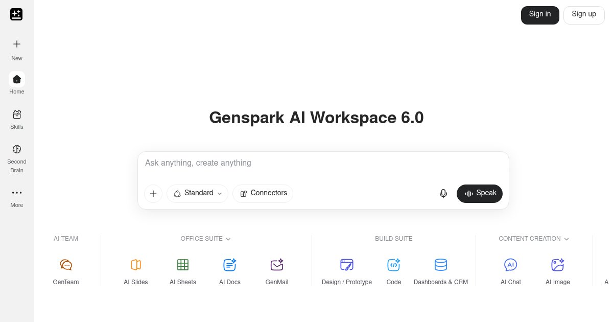This screenshot has height=322, width=613.
Task: Click the plus attach button in prompt box
Action: [x=153, y=194]
